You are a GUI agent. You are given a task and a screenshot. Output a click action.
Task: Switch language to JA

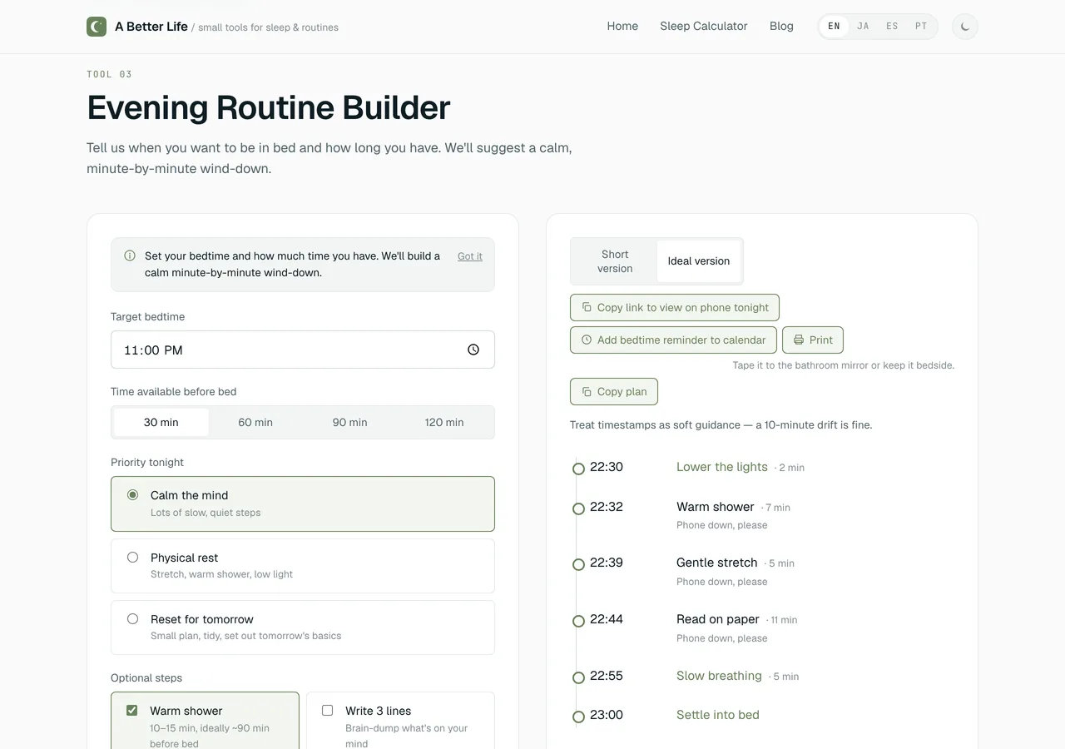click(x=863, y=27)
